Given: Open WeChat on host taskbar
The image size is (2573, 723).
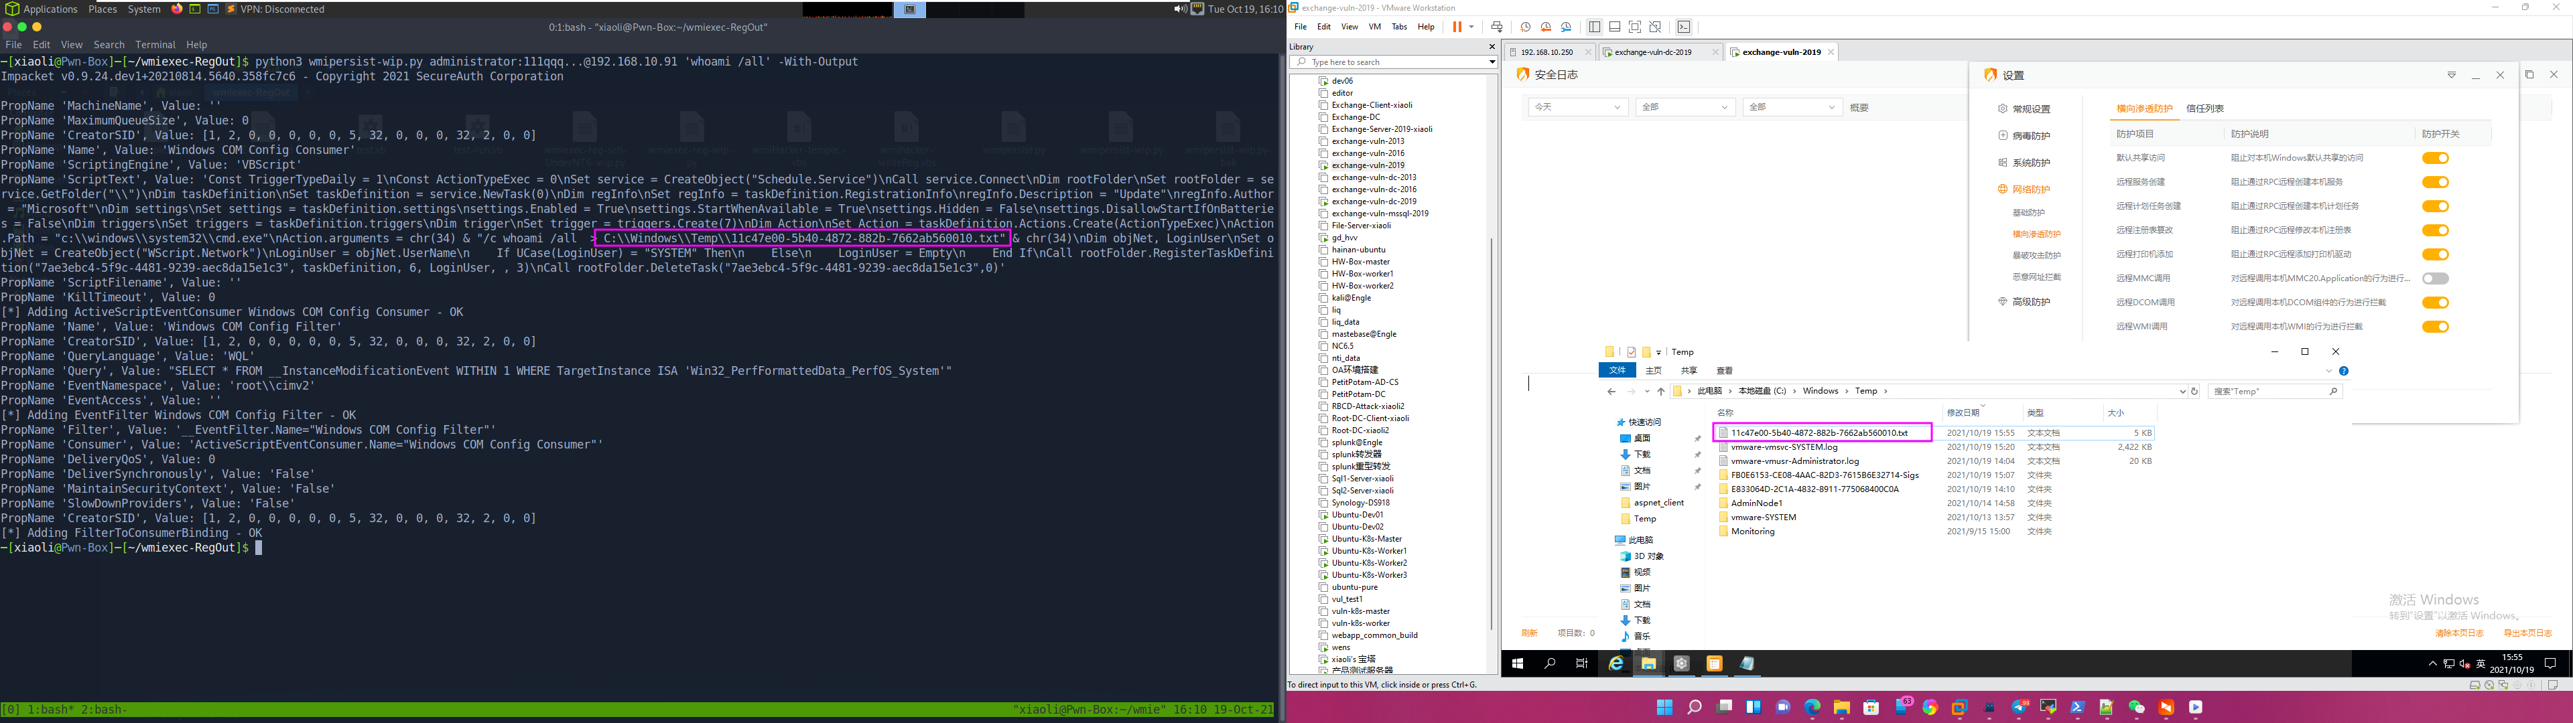Looking at the screenshot, I should point(2137,707).
